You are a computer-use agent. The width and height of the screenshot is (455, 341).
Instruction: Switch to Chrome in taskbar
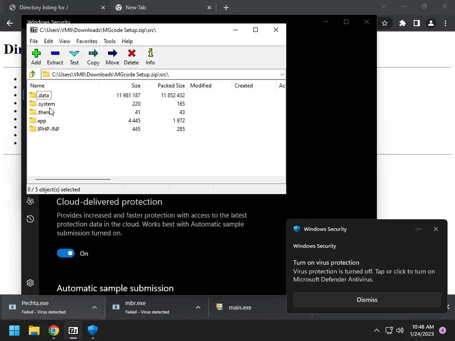[54, 330]
